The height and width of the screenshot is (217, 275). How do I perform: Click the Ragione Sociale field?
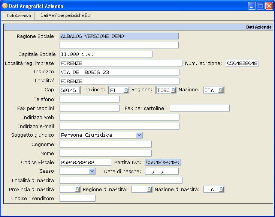[x=119, y=36]
